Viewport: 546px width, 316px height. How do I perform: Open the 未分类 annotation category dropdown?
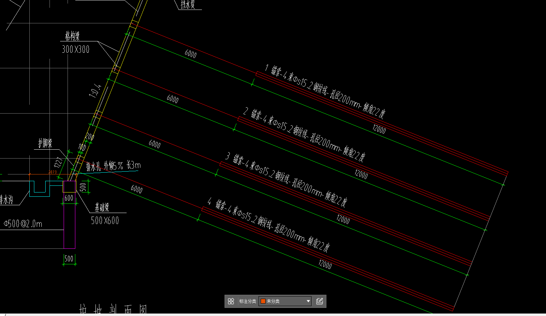point(285,301)
